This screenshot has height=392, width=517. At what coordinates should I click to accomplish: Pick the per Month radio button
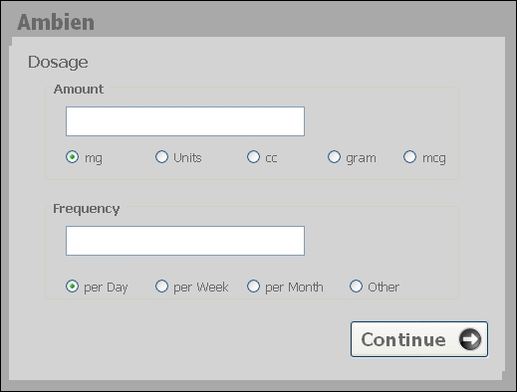coord(253,286)
